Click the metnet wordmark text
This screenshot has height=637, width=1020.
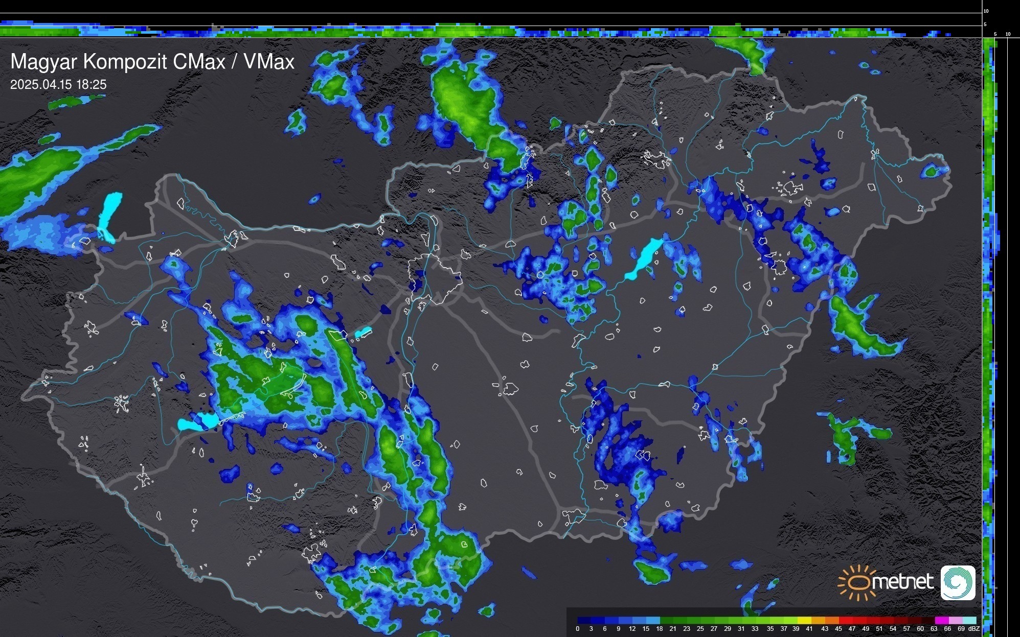tap(902, 582)
